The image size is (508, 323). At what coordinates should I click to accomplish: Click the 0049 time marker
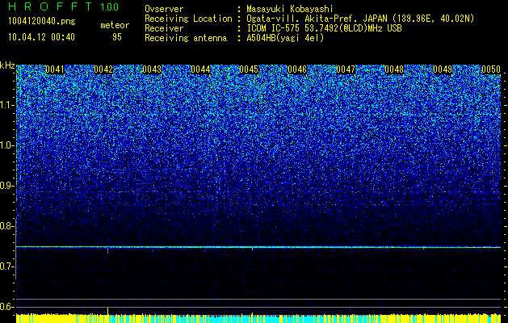(443, 69)
